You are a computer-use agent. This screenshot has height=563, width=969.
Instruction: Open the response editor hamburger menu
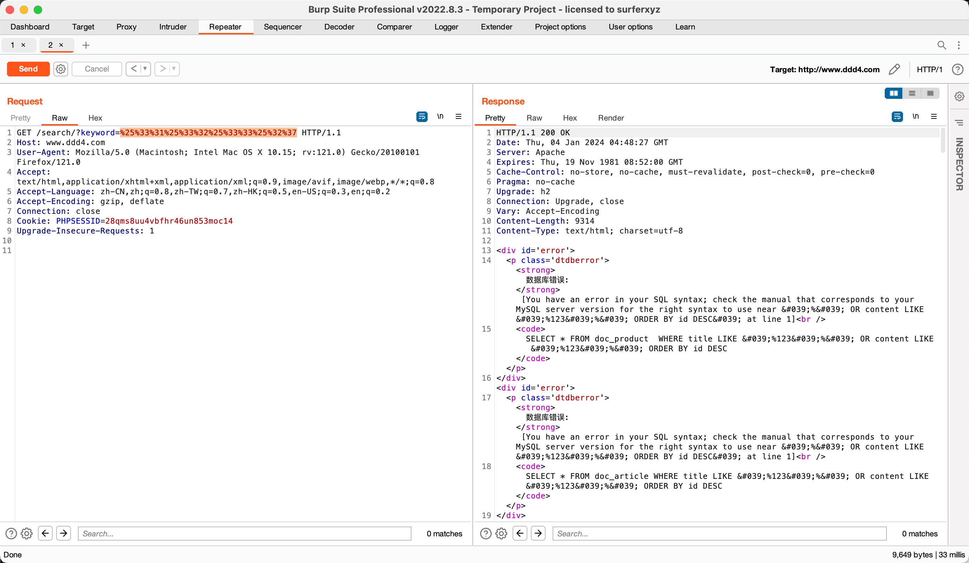click(x=934, y=116)
